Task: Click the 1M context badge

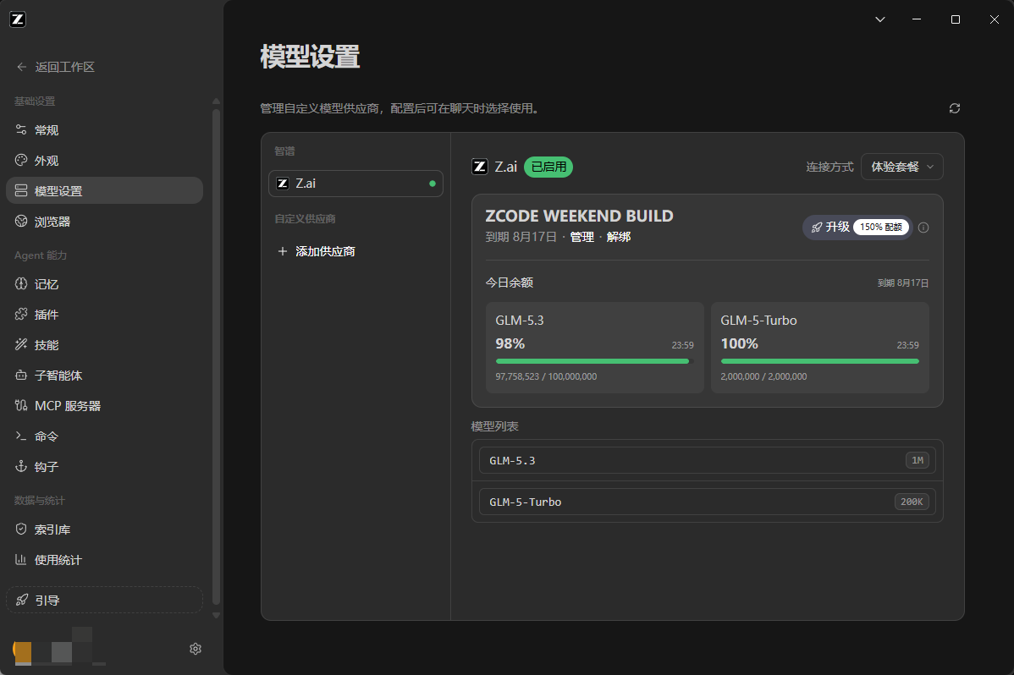Action: [917, 460]
